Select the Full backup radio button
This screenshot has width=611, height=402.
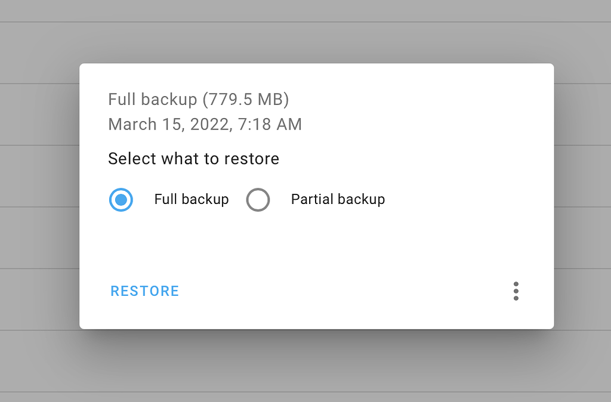121,200
